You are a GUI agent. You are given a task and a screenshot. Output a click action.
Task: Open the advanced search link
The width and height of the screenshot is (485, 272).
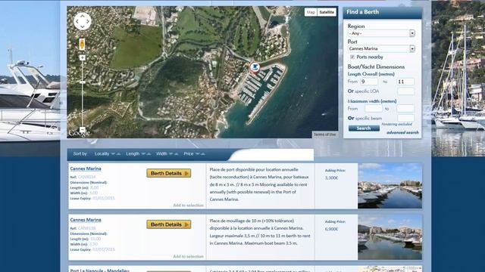point(402,133)
